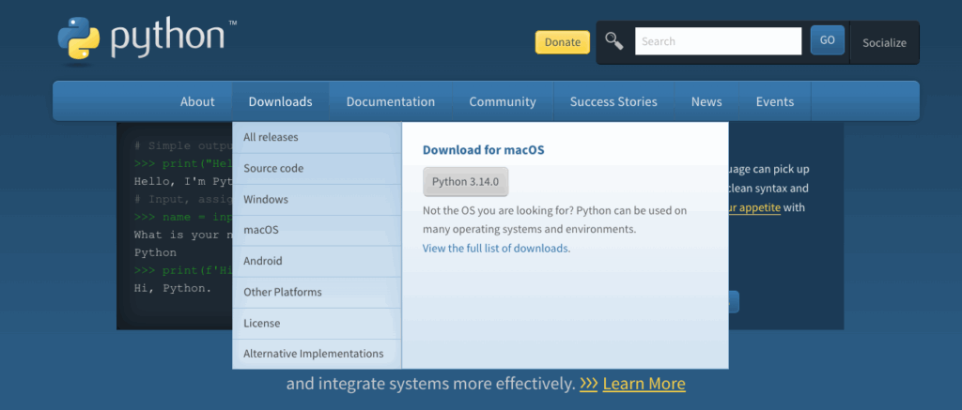The width and height of the screenshot is (962, 410).
Task: Select the Community navigation item
Action: 503,101
